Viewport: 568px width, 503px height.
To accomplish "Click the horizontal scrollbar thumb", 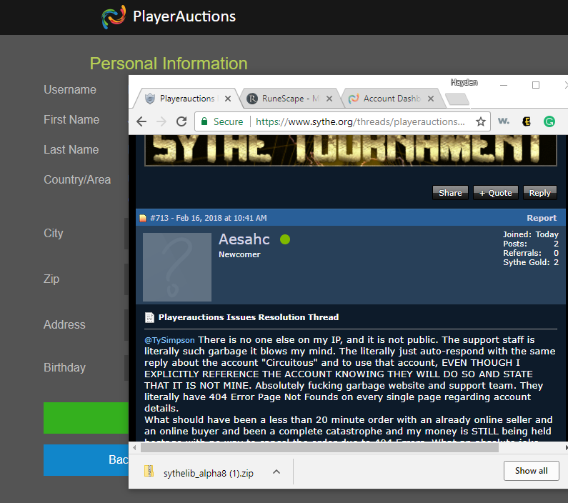I will tap(319, 447).
